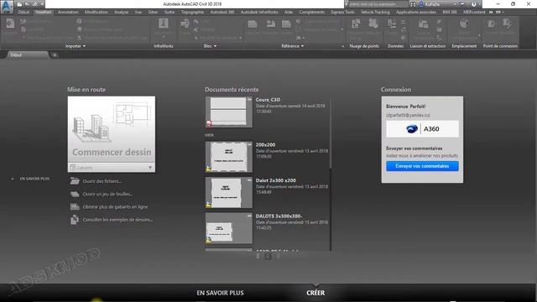537x302 pixels.
Task: Click the InfoWorks panel large icon
Action: (x=164, y=23)
